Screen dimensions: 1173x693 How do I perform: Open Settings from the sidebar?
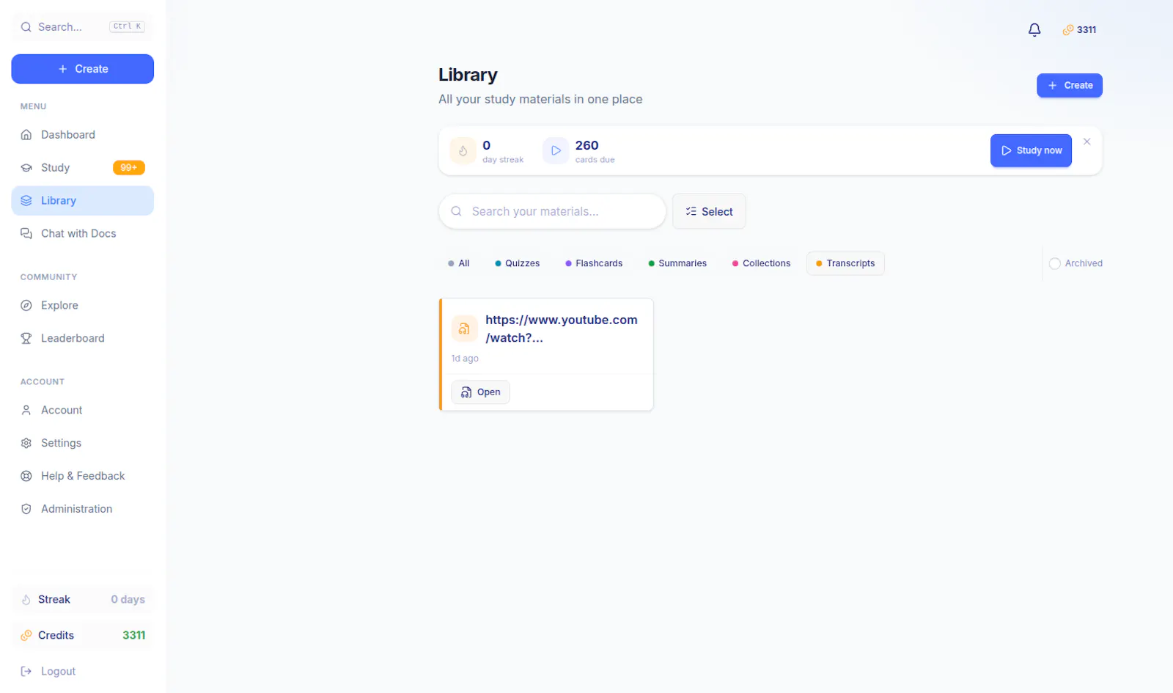[x=83, y=444]
